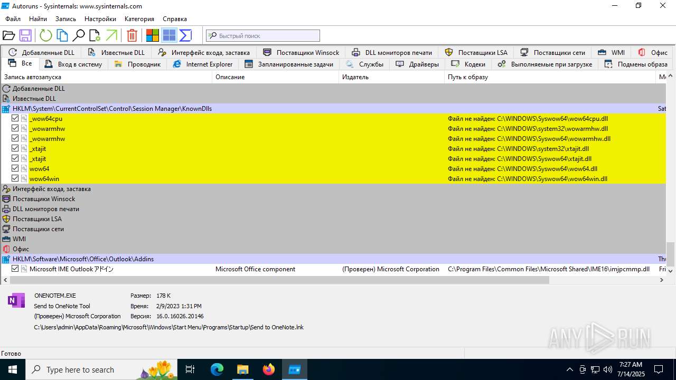Toggle the blue Microsoft entries filter icon

point(169,36)
